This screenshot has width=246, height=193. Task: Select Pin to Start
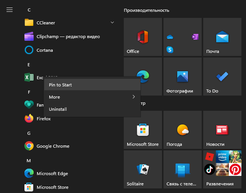[x=92, y=85]
